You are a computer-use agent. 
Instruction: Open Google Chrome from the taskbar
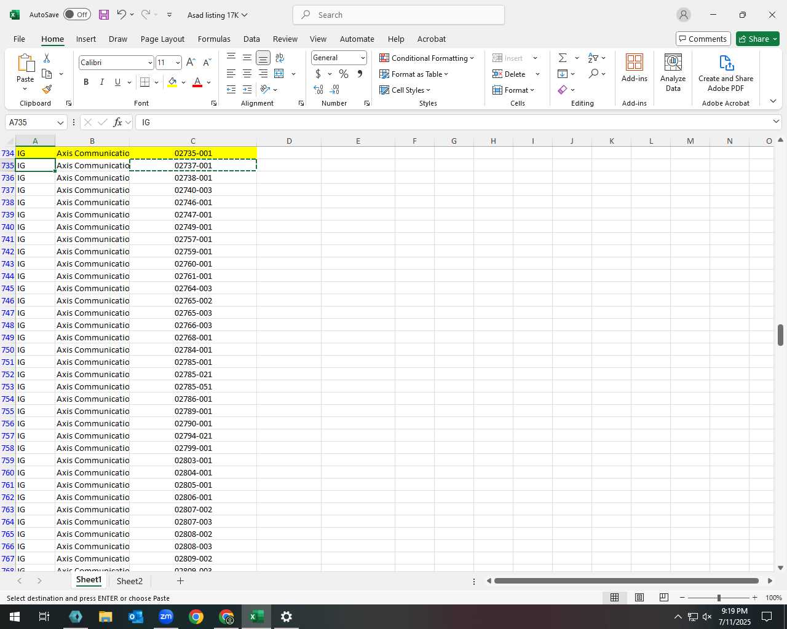coord(196,617)
